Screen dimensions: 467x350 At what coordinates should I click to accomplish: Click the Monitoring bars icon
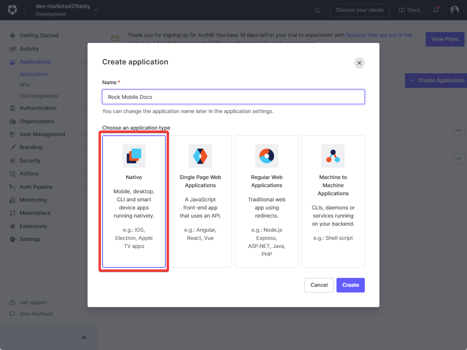(x=13, y=200)
